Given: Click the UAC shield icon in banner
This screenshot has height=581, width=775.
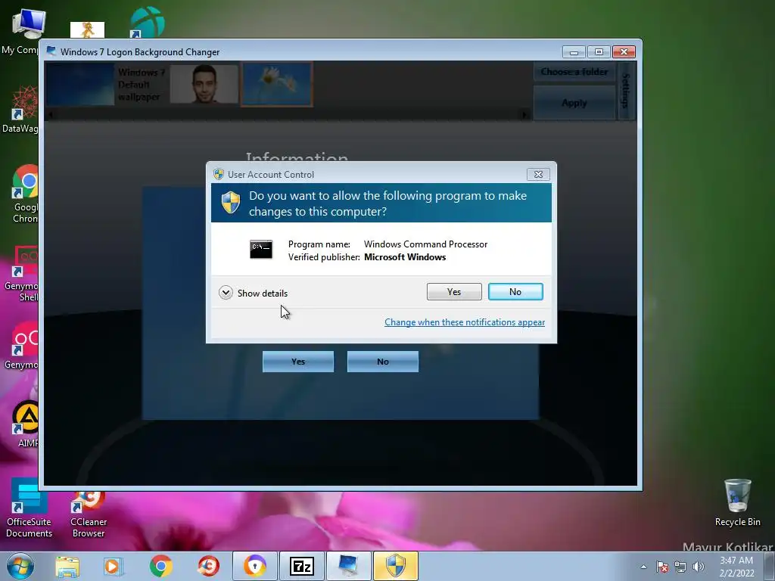Looking at the screenshot, I should coord(231,203).
